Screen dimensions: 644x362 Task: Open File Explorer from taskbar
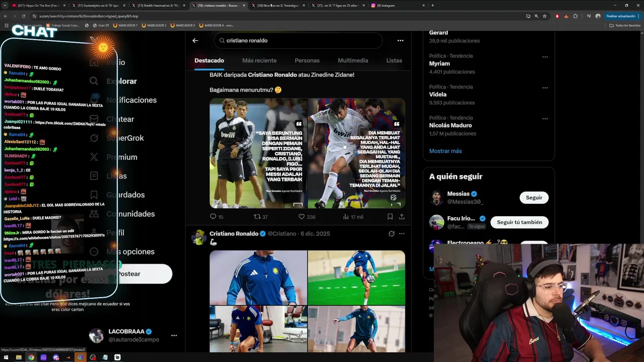pos(19,357)
